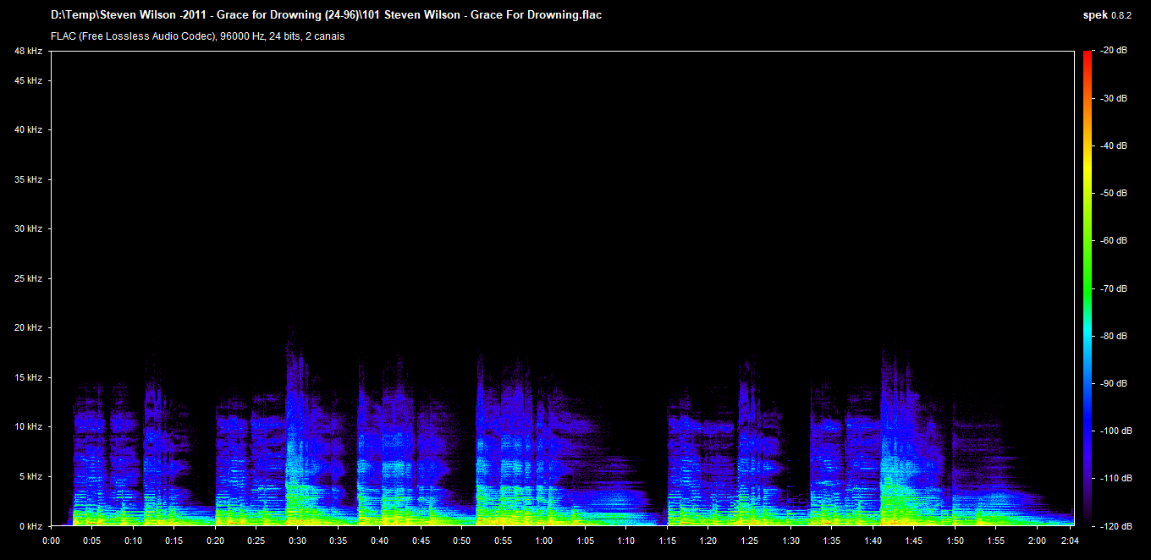The height and width of the screenshot is (560, 1151).
Task: Click the 1:15 time axis label
Action: click(667, 541)
